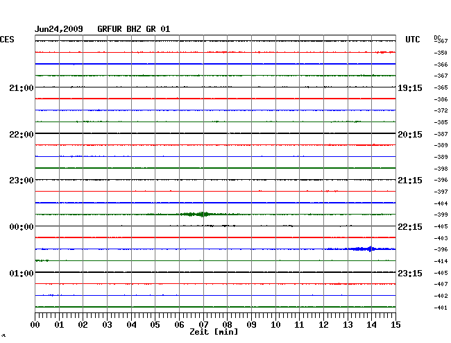
Task: Select the 22:00 time label
Action: (x=22, y=135)
